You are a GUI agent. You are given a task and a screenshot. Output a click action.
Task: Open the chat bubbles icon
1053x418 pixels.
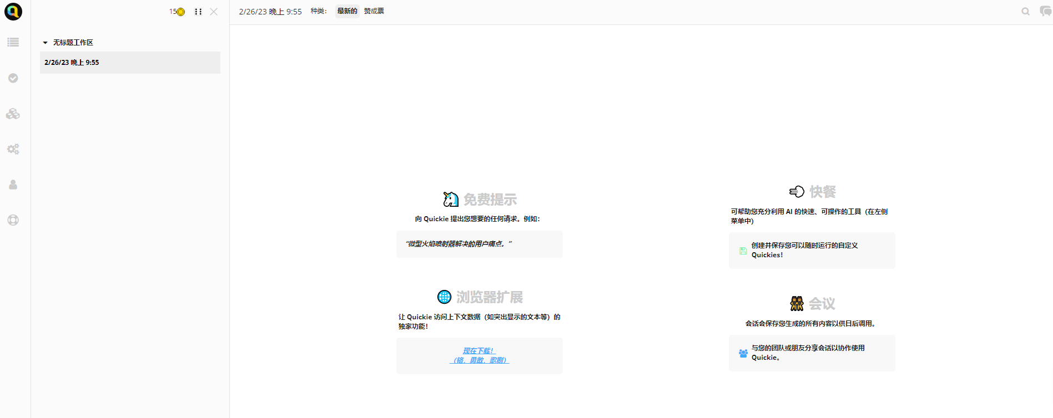pos(1046,11)
